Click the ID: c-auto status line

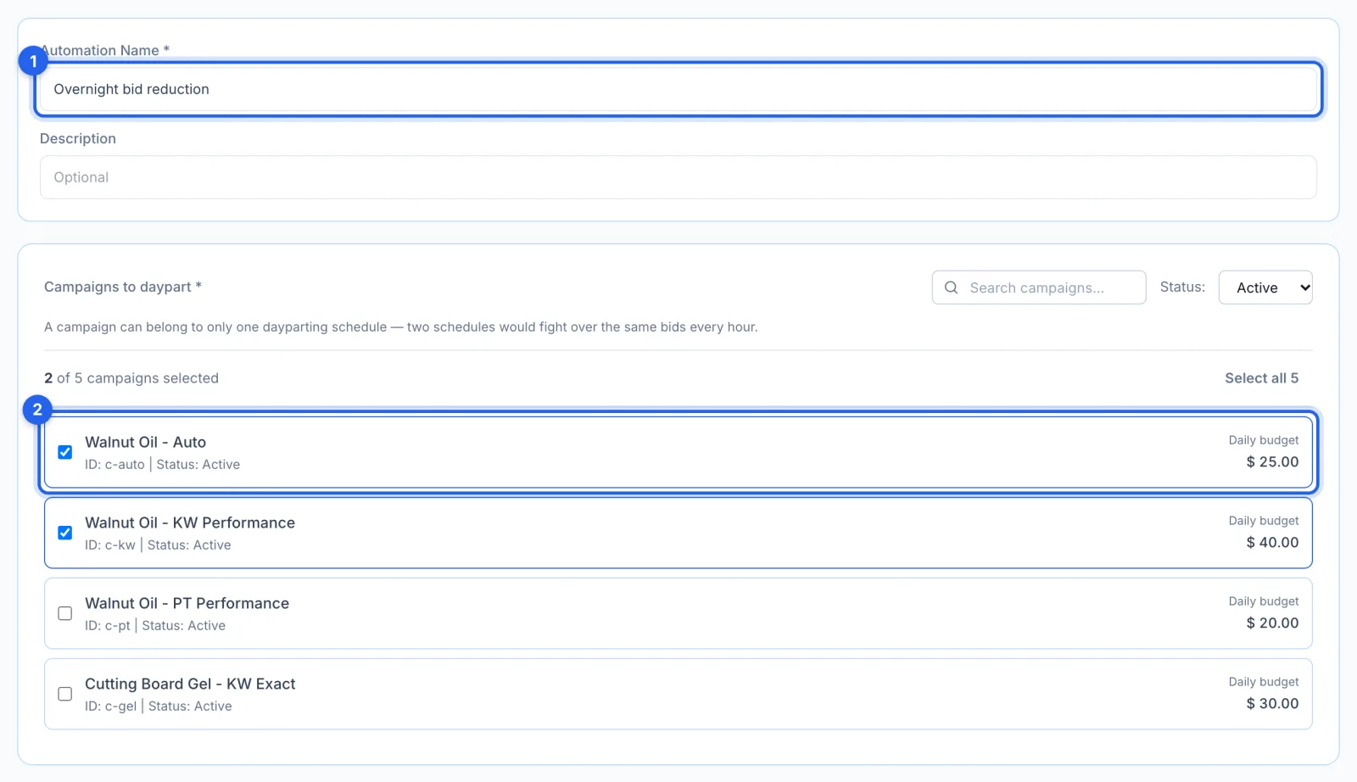tap(162, 465)
